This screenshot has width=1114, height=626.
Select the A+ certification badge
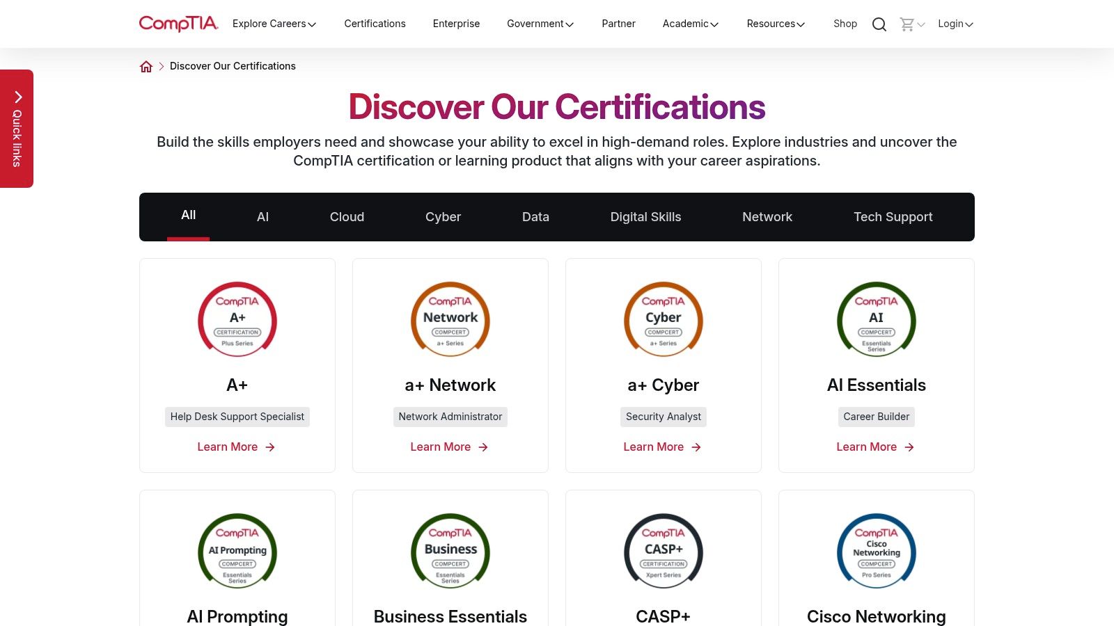(237, 319)
